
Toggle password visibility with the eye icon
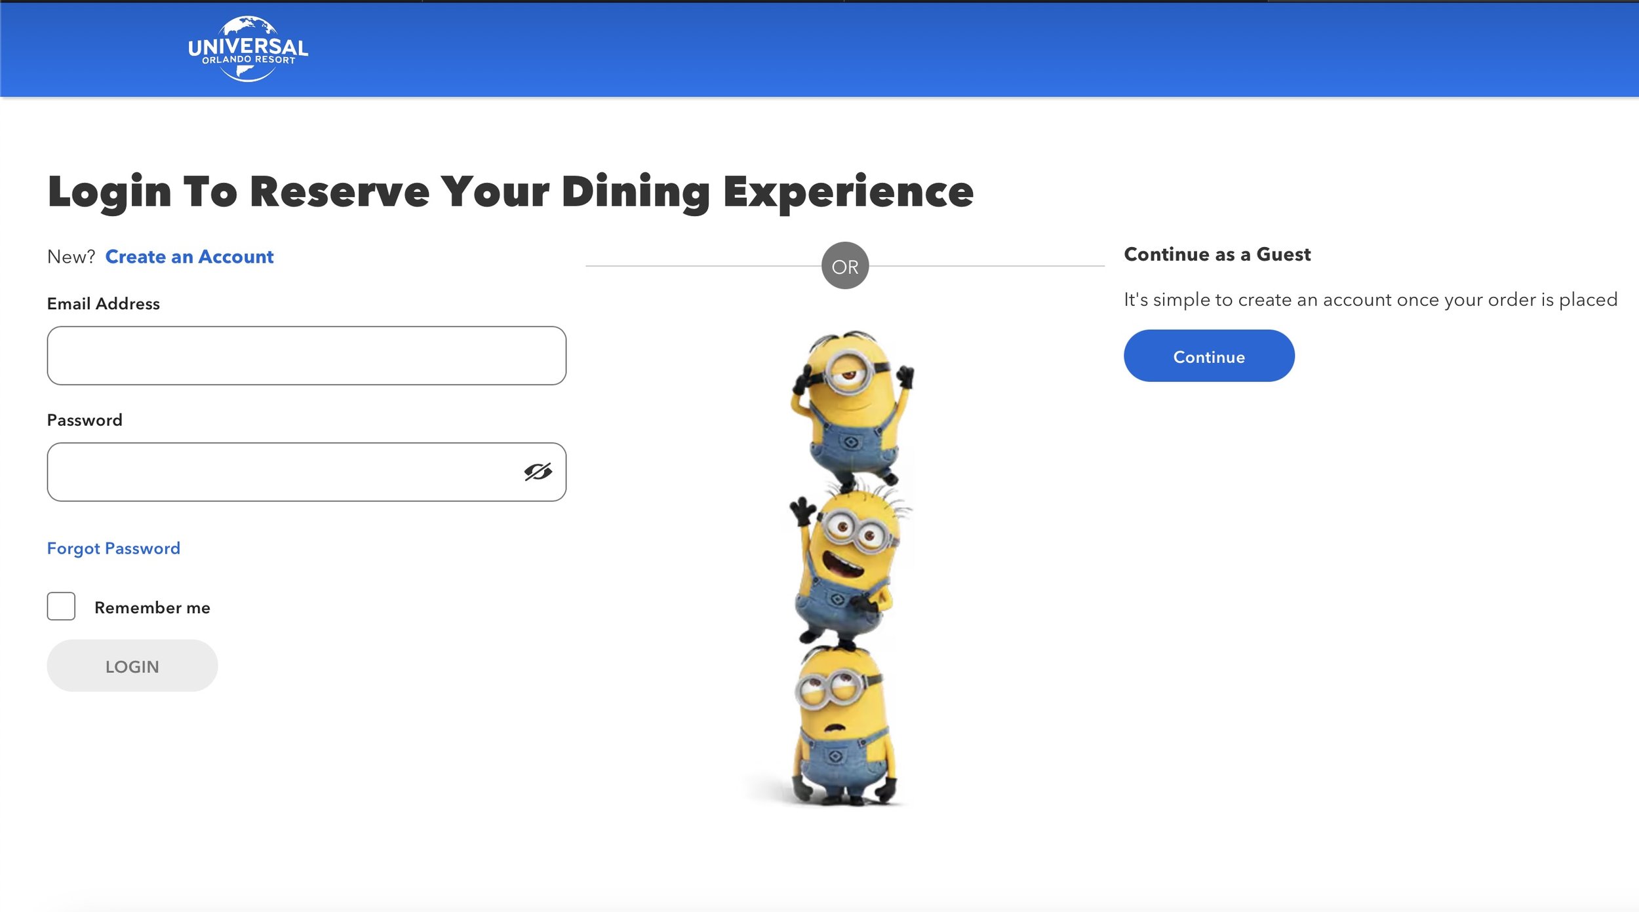pos(538,472)
